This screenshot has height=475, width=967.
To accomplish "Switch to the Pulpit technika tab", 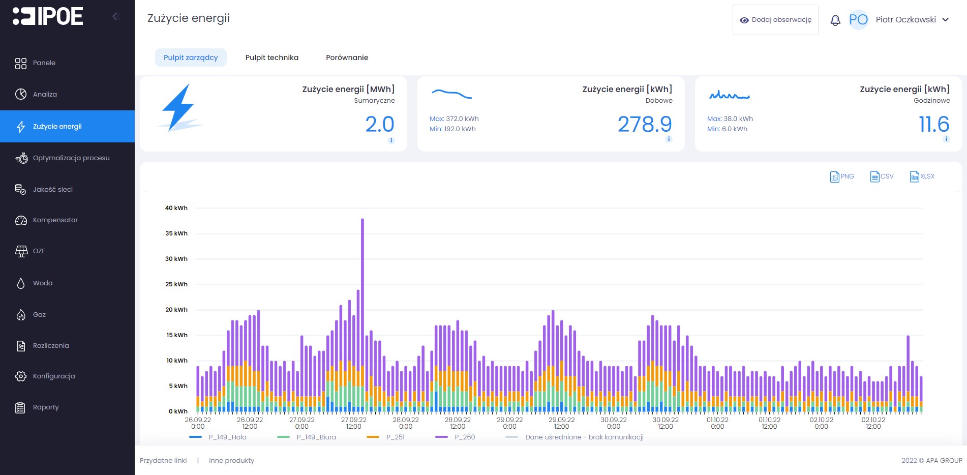I will (x=271, y=57).
